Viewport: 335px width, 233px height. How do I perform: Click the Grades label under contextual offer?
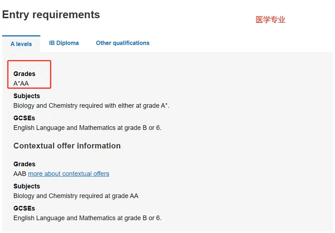(x=24, y=164)
